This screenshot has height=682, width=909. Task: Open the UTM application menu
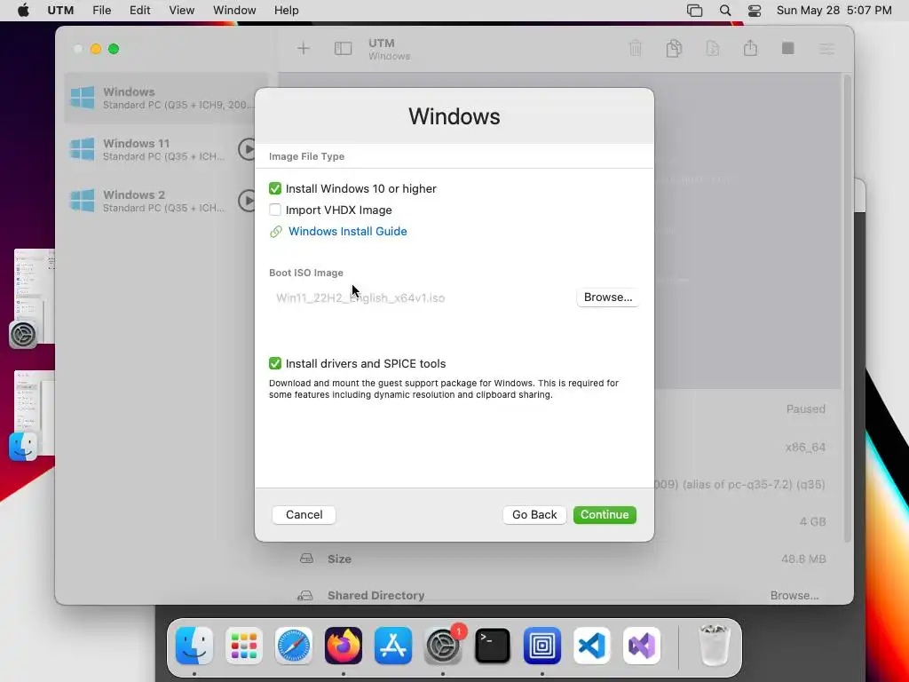60,11
